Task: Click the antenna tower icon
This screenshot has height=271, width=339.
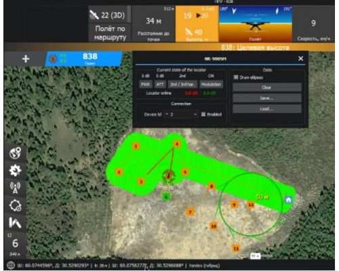Action: click(15, 188)
